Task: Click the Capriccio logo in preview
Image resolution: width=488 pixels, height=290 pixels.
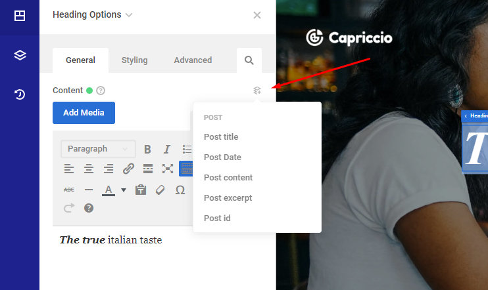Action: tap(349, 37)
